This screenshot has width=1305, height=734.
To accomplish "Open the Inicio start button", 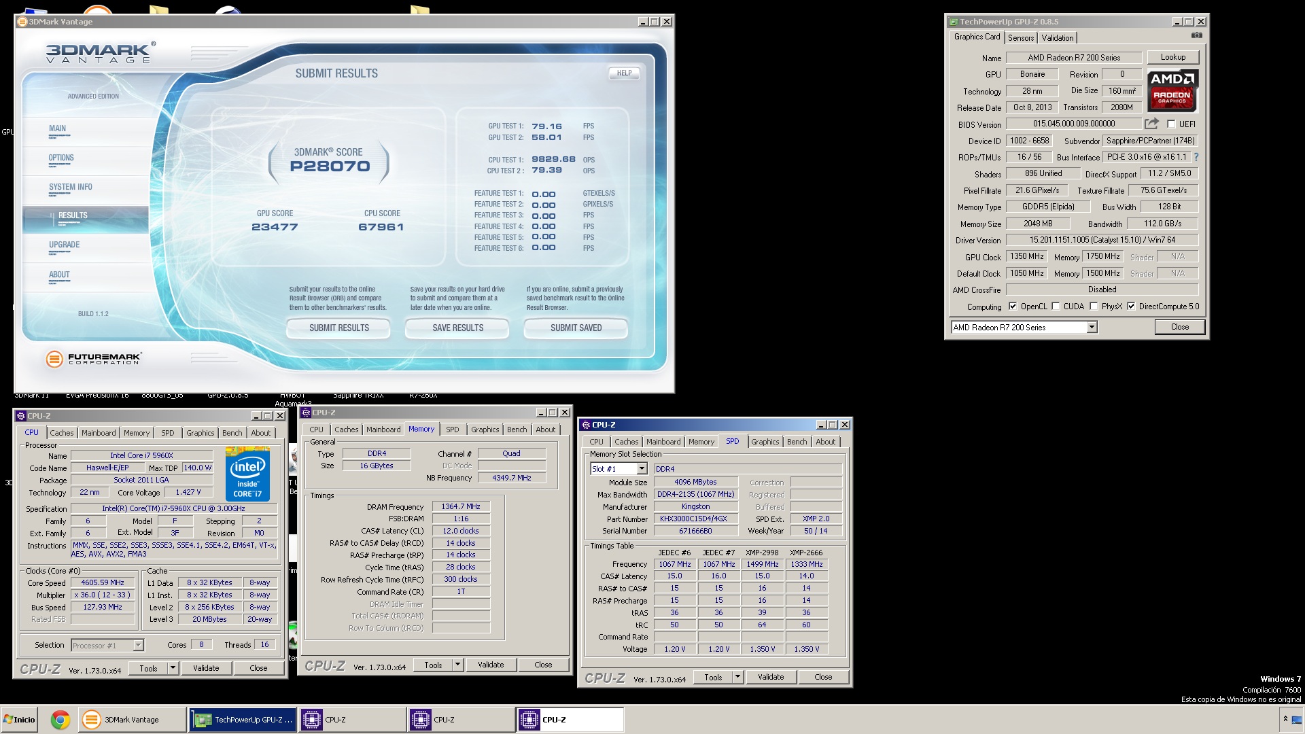I will click(x=19, y=720).
